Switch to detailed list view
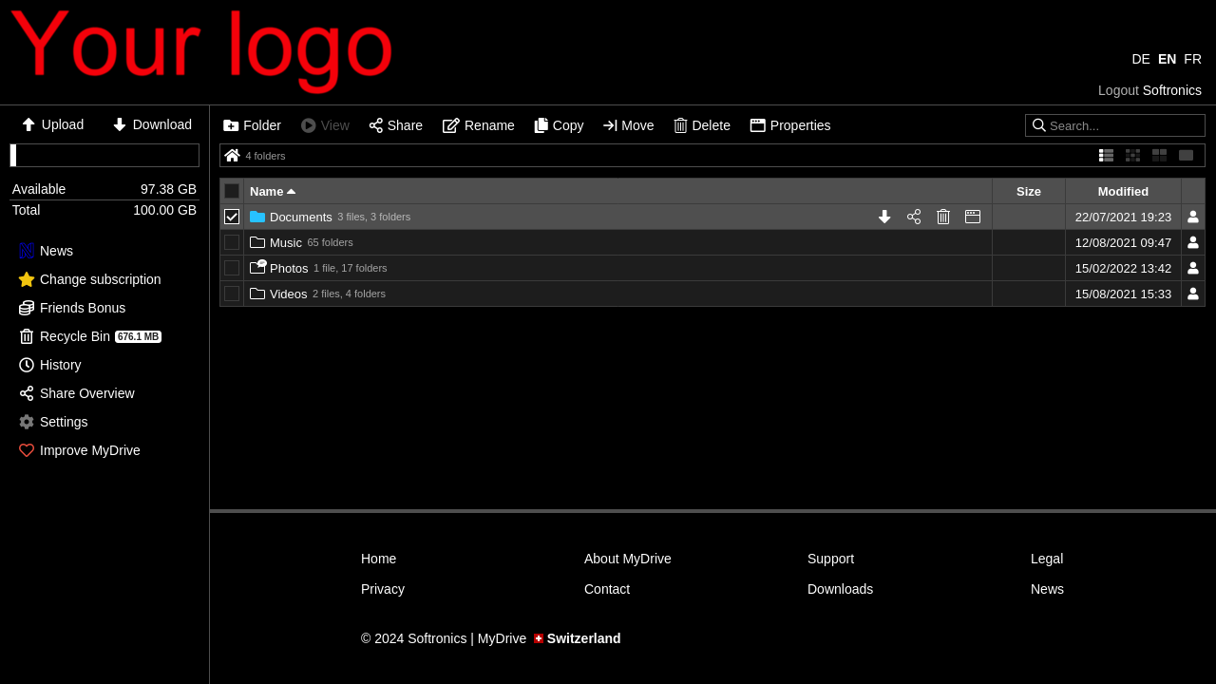Image resolution: width=1216 pixels, height=684 pixels. (1106, 155)
